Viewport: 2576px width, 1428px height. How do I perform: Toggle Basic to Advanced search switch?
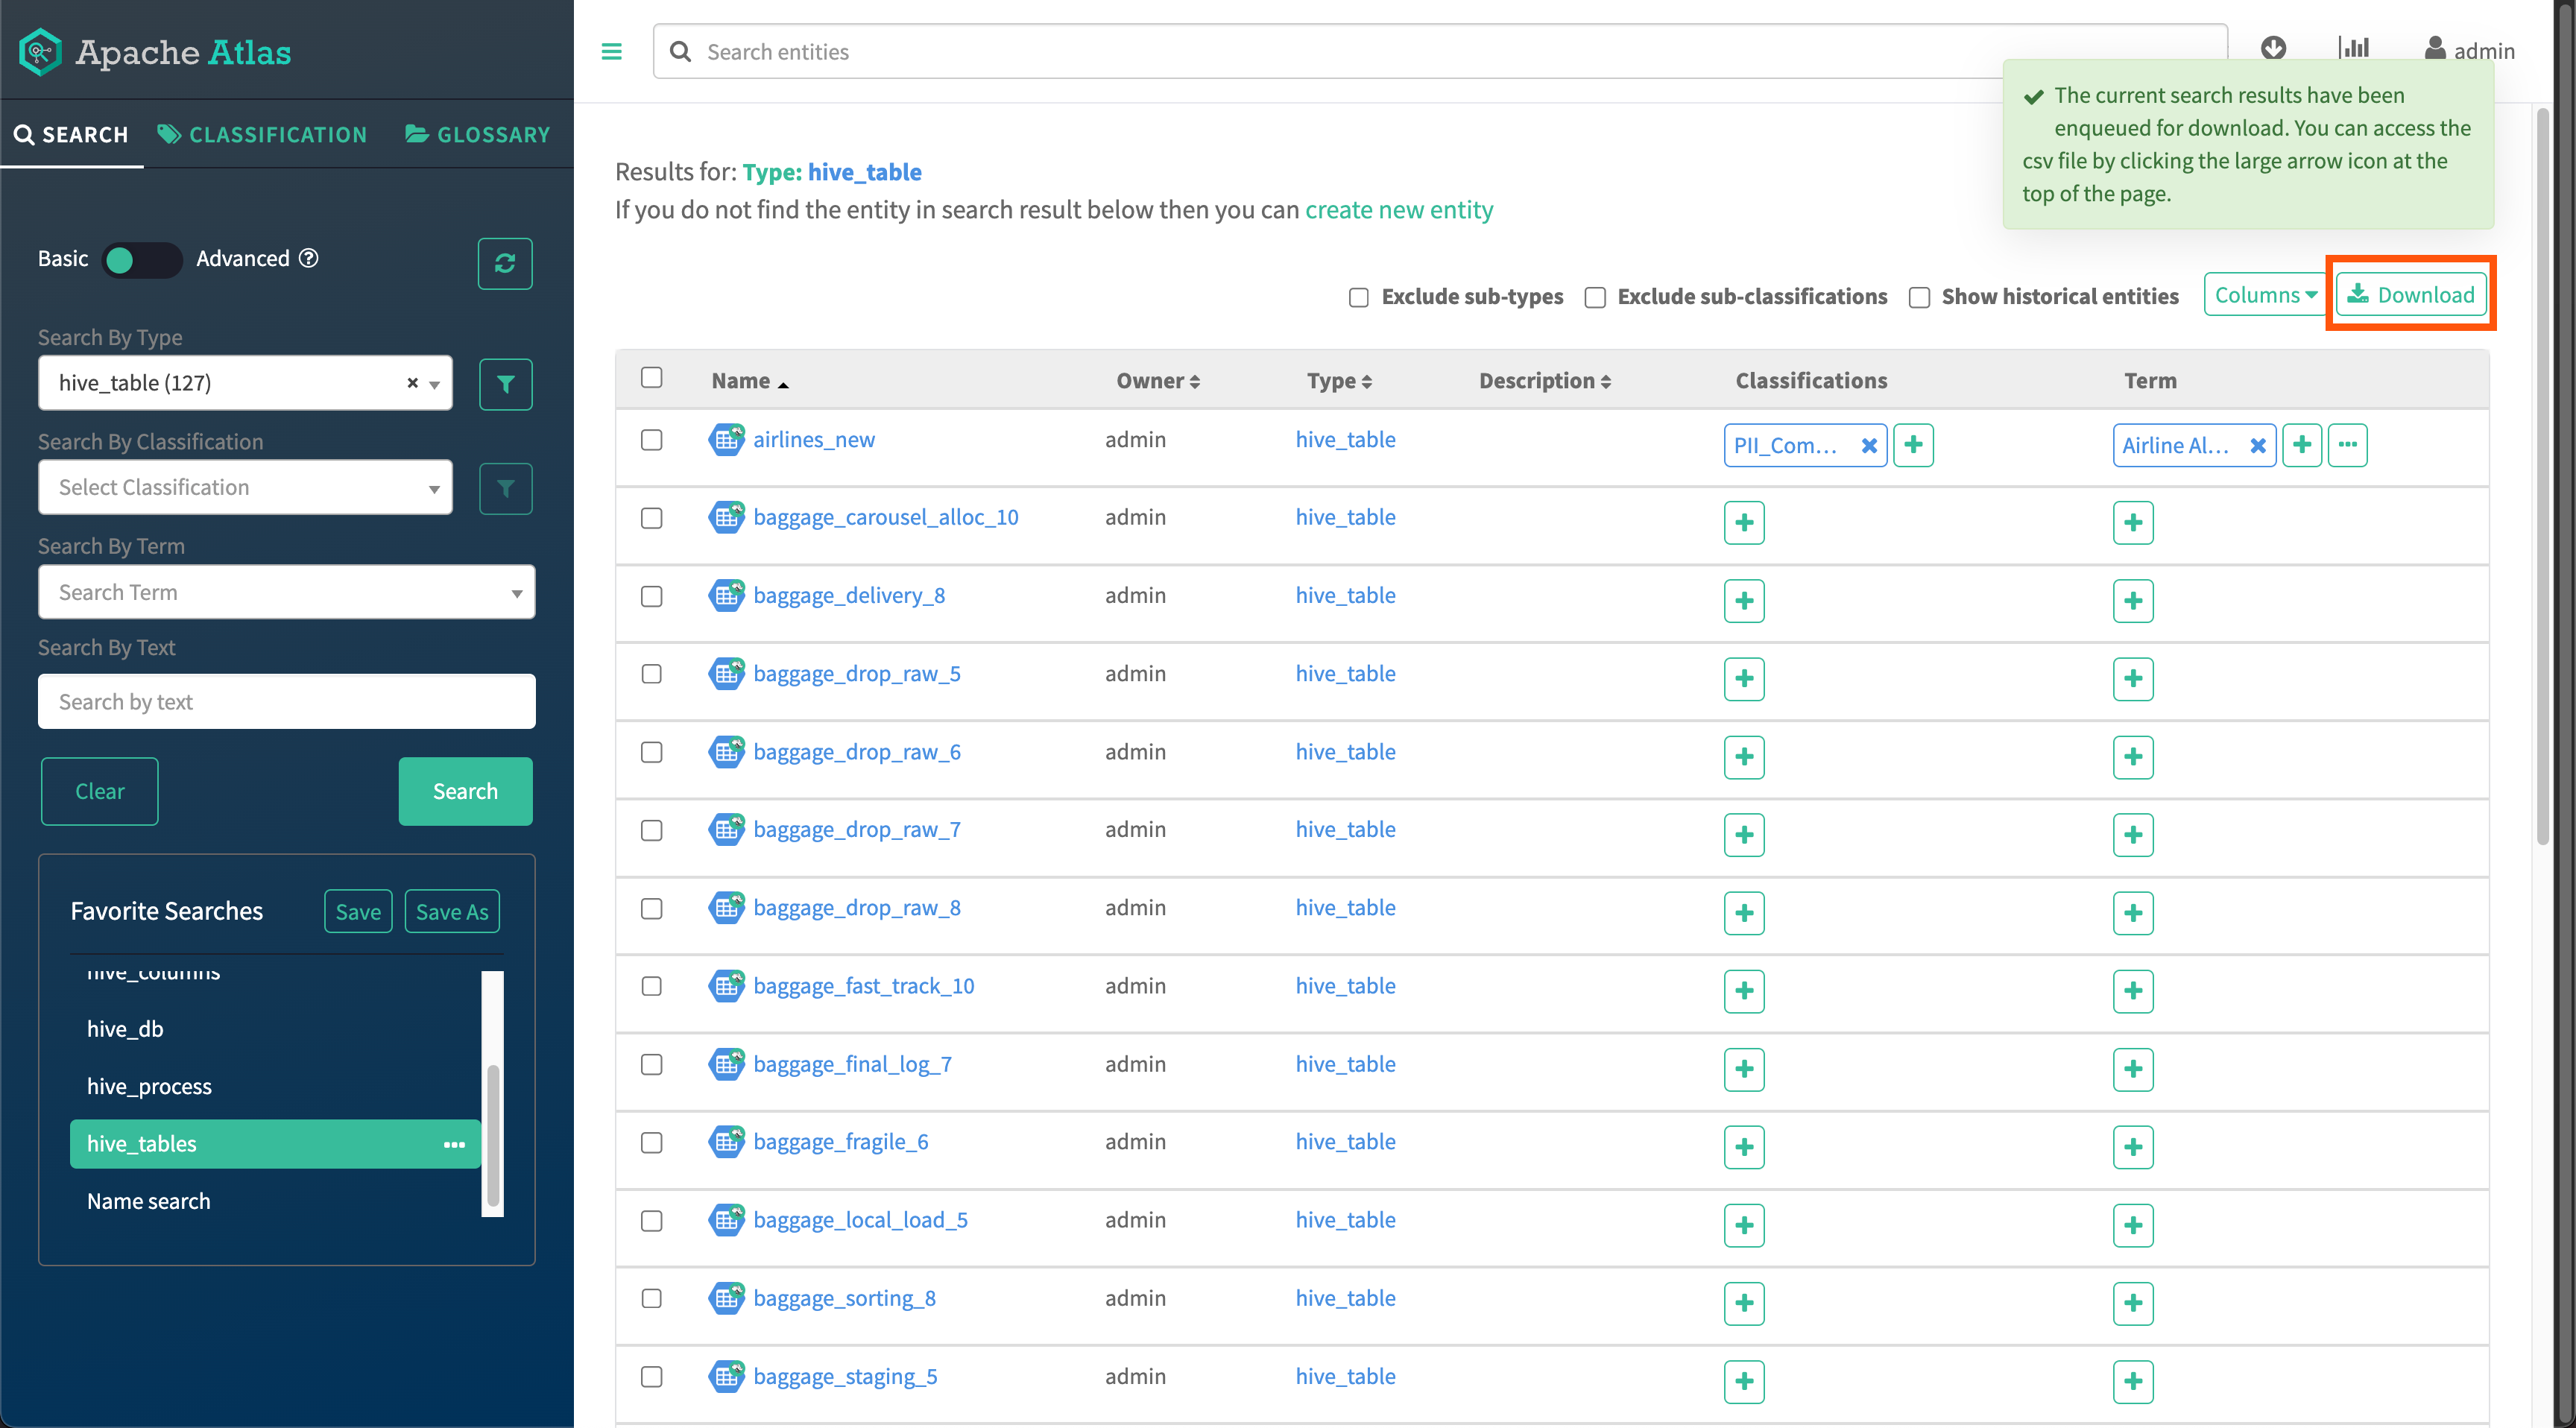(x=141, y=260)
